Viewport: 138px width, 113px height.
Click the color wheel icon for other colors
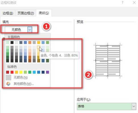[x=8, y=84]
